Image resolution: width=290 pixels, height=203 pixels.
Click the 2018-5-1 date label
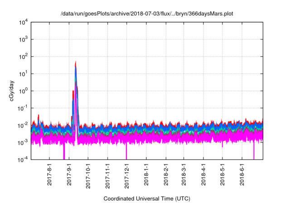222,174
